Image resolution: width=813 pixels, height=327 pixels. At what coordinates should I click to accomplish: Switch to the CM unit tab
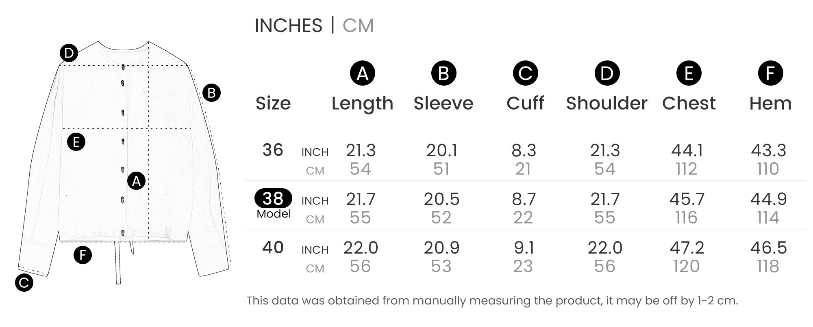pos(358,26)
